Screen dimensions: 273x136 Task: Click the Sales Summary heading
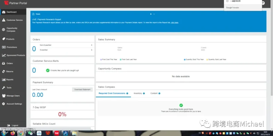coord(106,39)
